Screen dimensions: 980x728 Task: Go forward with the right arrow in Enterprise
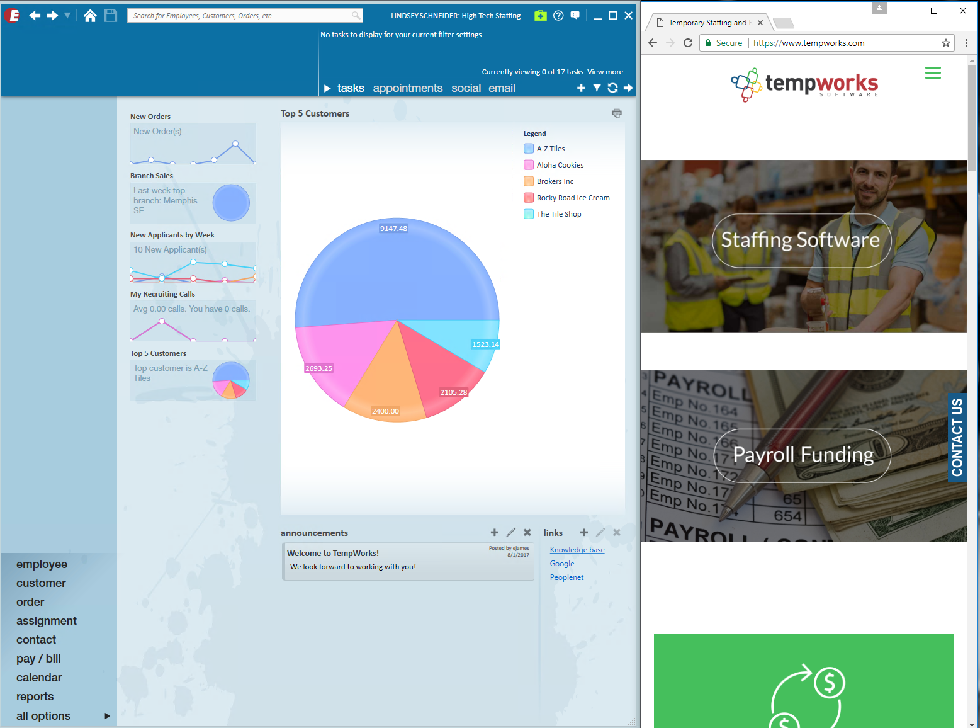click(52, 15)
